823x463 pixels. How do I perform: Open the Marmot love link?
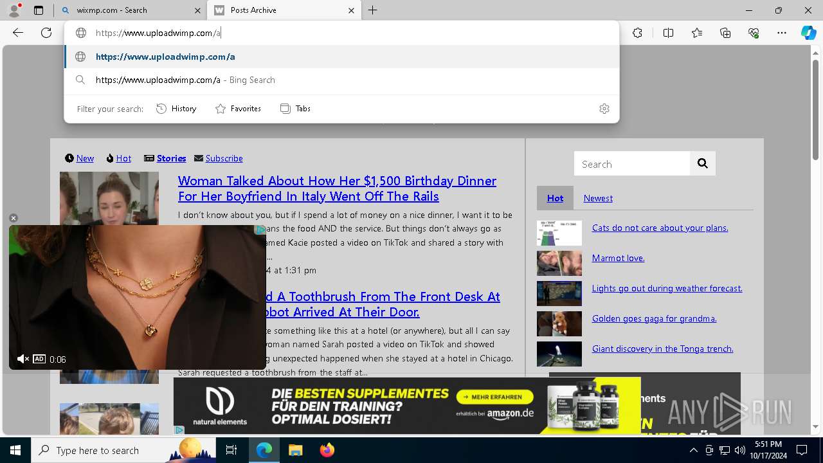[x=618, y=258]
